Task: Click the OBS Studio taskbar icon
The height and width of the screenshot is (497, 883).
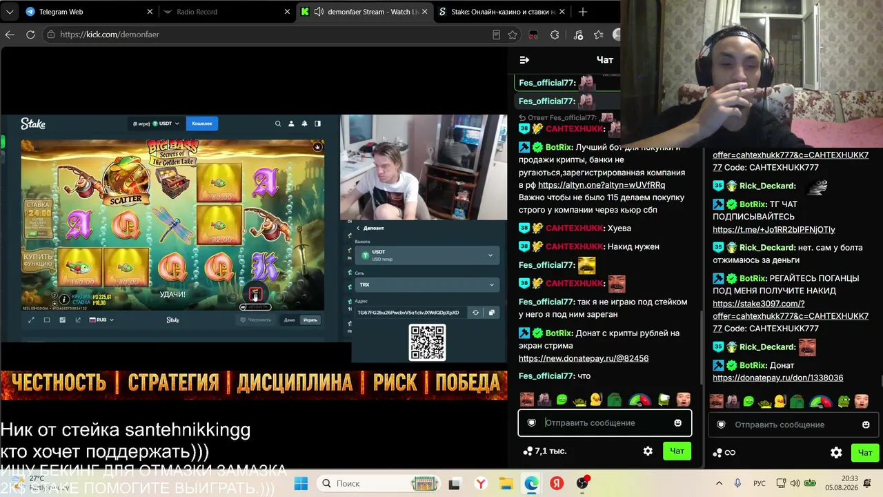Action: [583, 483]
